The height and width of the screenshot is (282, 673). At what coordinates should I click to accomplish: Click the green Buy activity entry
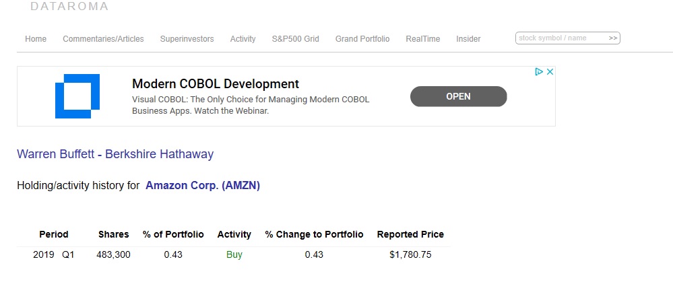tap(234, 254)
